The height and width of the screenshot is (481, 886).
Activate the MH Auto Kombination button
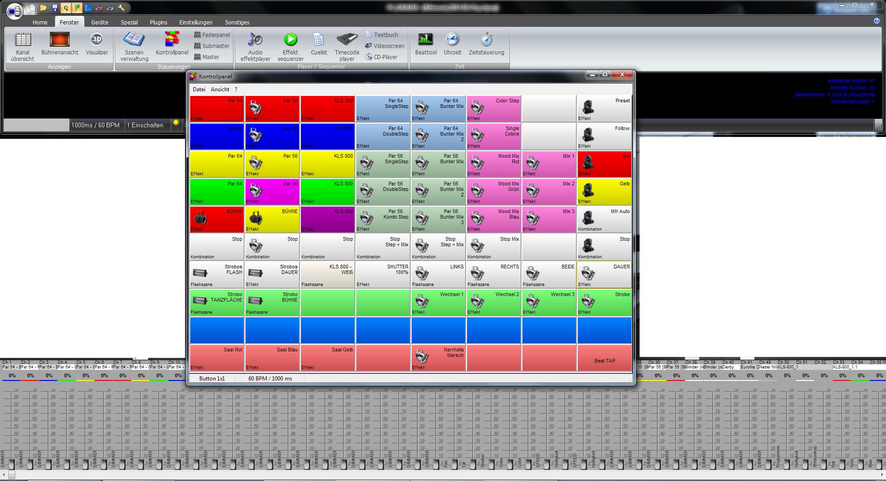[604, 219]
